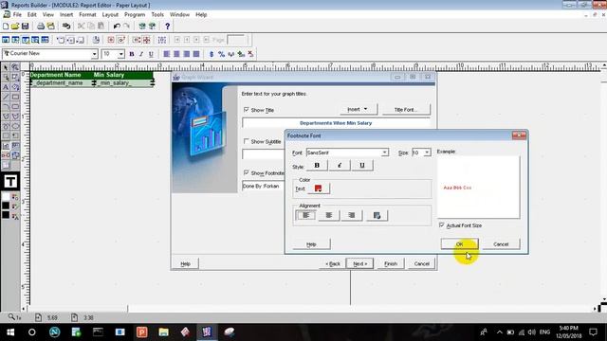Toggle the Show Footnote checkbox
The height and width of the screenshot is (341, 607).
[x=247, y=172]
